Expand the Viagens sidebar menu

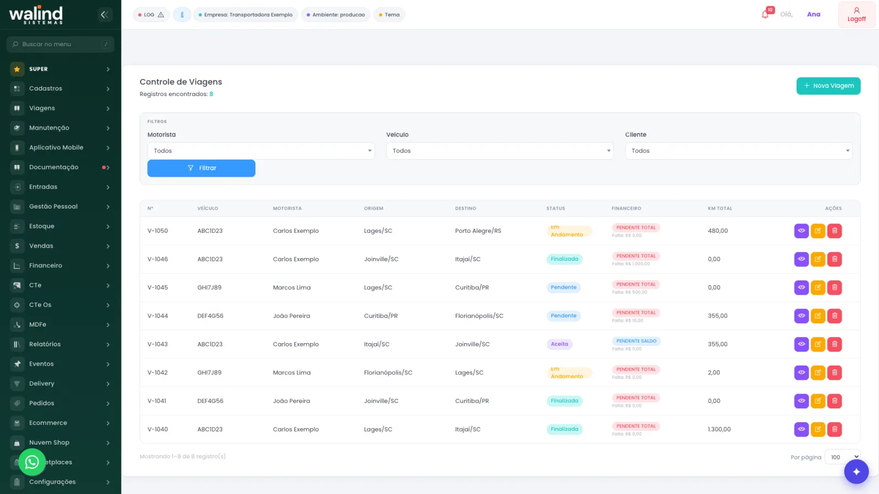coord(60,108)
